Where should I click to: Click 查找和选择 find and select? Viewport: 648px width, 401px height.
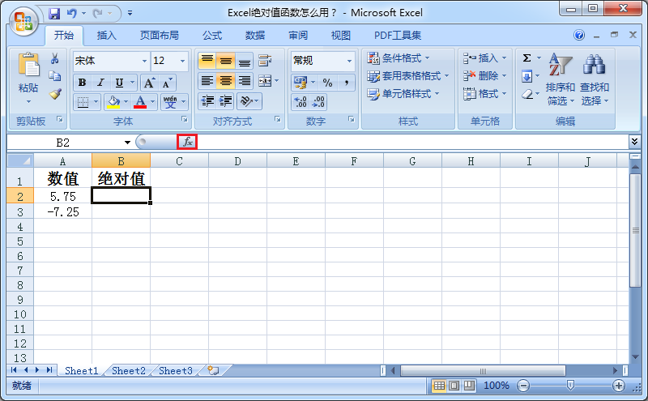click(595, 79)
